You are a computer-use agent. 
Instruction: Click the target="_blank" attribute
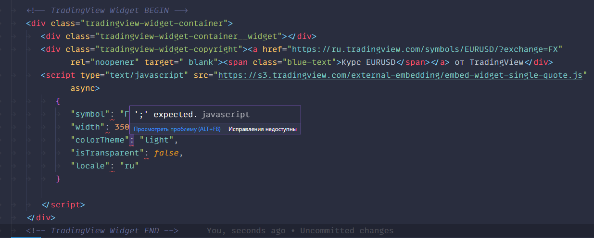(181, 62)
